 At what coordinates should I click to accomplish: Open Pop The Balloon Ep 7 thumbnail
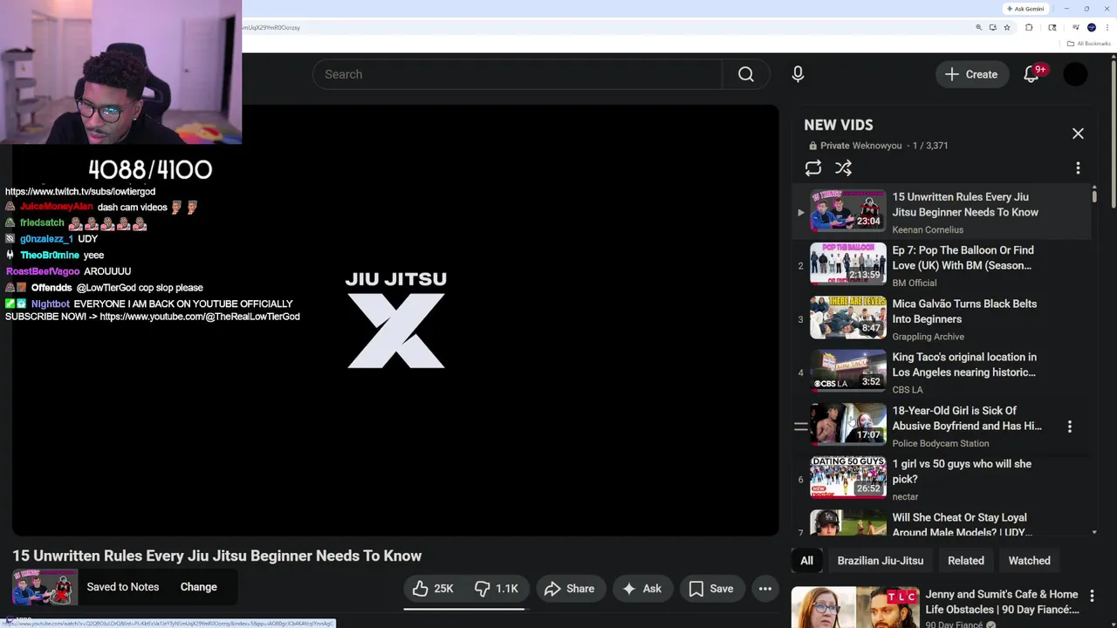[x=847, y=264]
